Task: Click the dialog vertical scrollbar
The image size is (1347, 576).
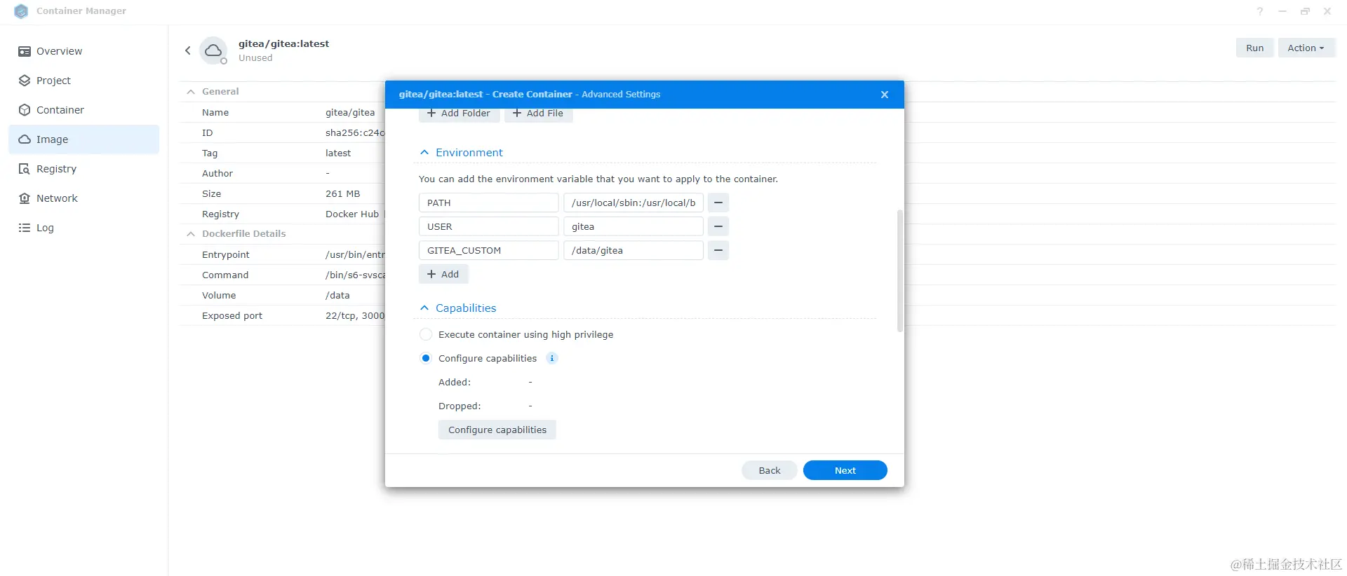Action: click(899, 270)
